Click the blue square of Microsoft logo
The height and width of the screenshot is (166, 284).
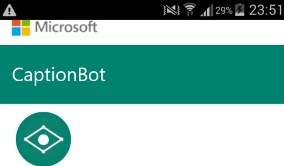(16, 32)
